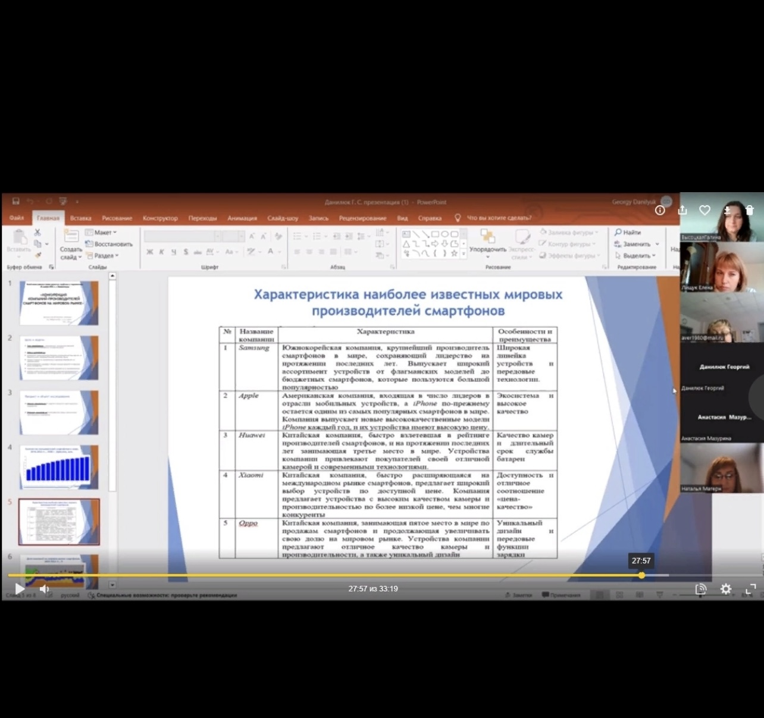Open Экспресс-стили quick styles

[522, 244]
